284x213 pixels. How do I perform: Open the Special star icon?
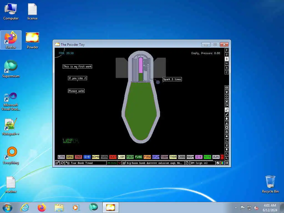point(227,136)
